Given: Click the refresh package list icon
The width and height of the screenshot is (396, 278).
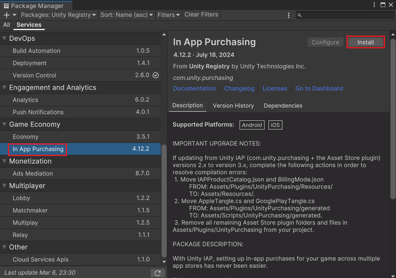Looking at the screenshot, I should coord(158,273).
